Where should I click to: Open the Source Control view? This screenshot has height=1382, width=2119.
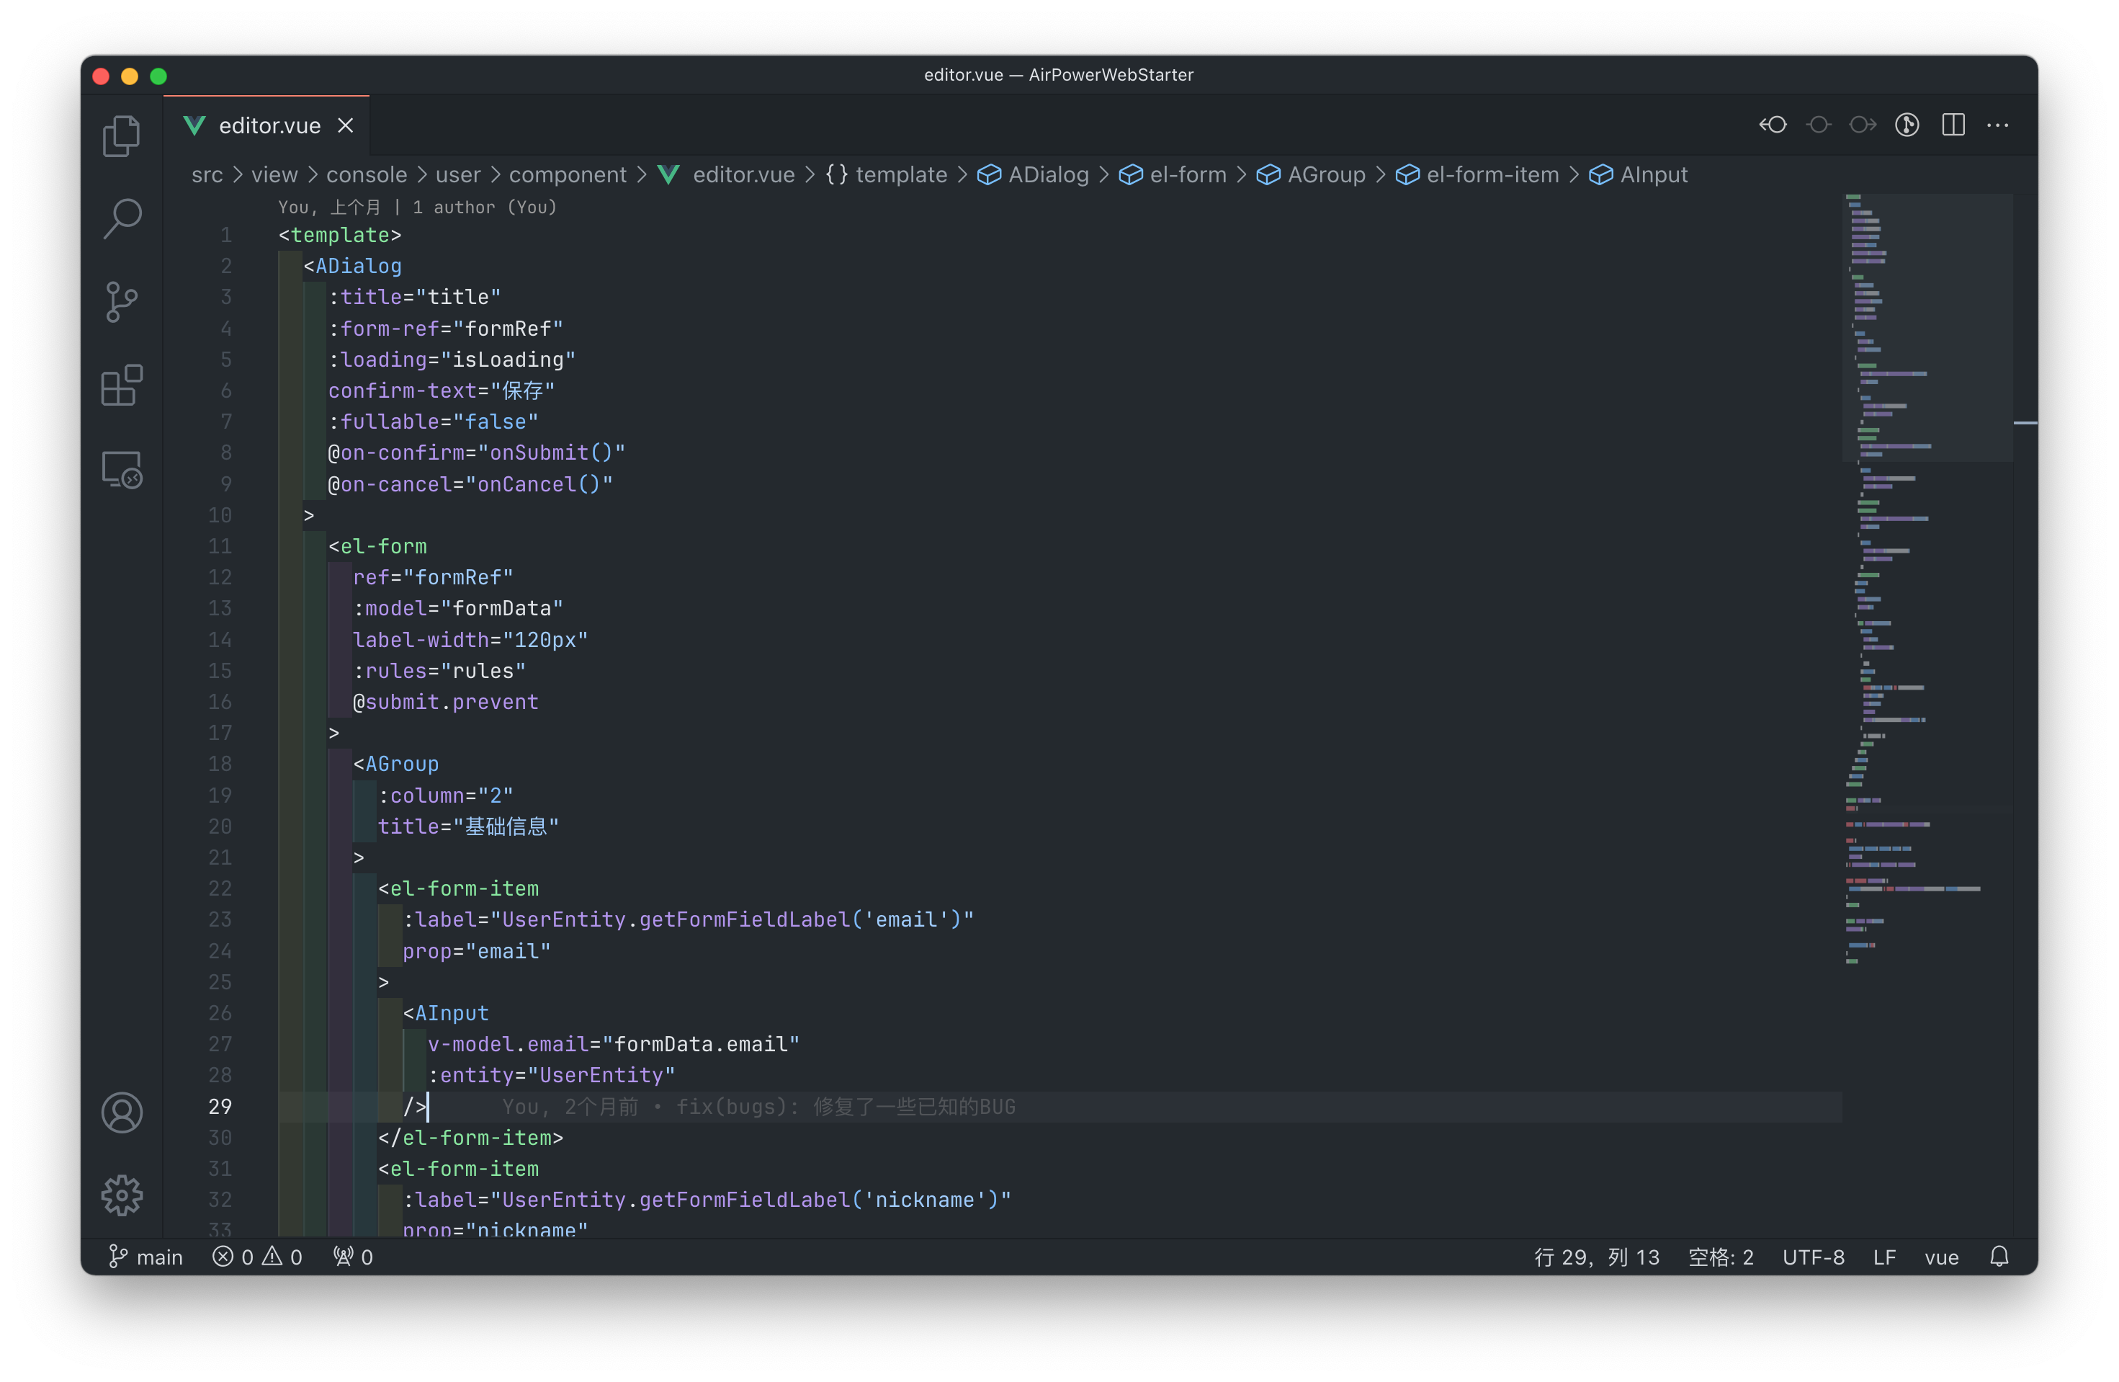pyautogui.click(x=122, y=302)
